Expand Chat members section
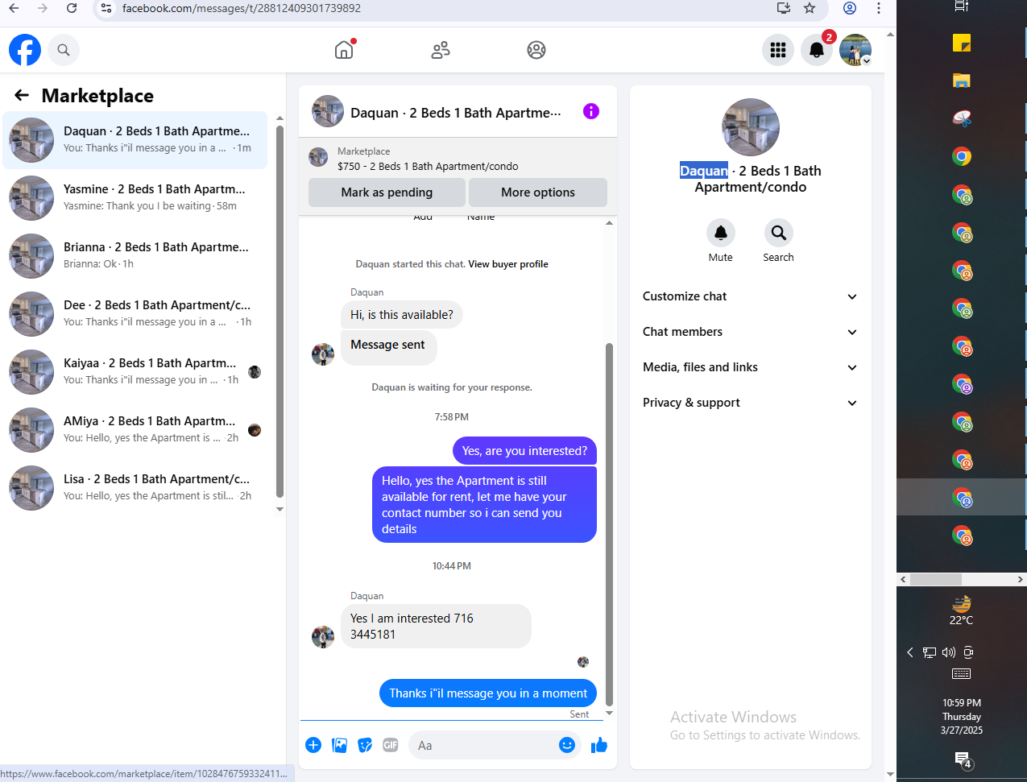 click(x=750, y=332)
